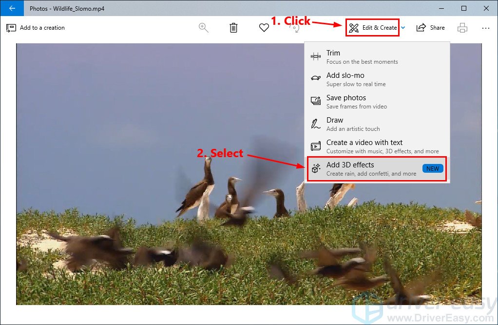
Task: Click the Draw pen icon
Action: (x=315, y=124)
